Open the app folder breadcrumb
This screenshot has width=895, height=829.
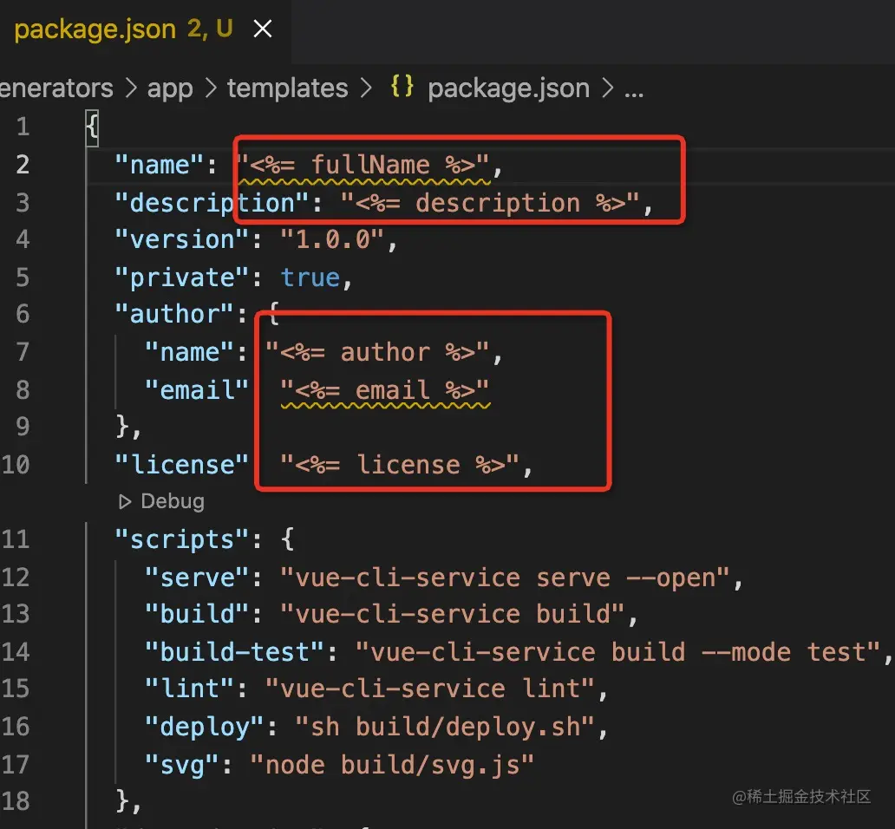(x=170, y=88)
